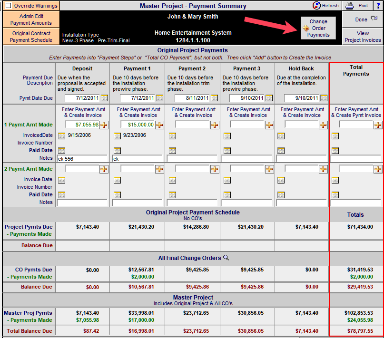
Task: Click the Done button
Action: pyautogui.click(x=363, y=19)
